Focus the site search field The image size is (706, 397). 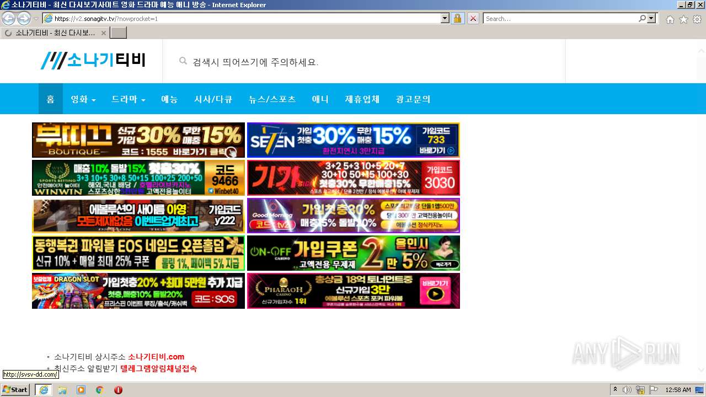click(364, 62)
